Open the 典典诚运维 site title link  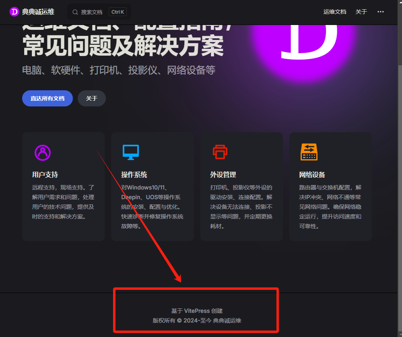(38, 12)
